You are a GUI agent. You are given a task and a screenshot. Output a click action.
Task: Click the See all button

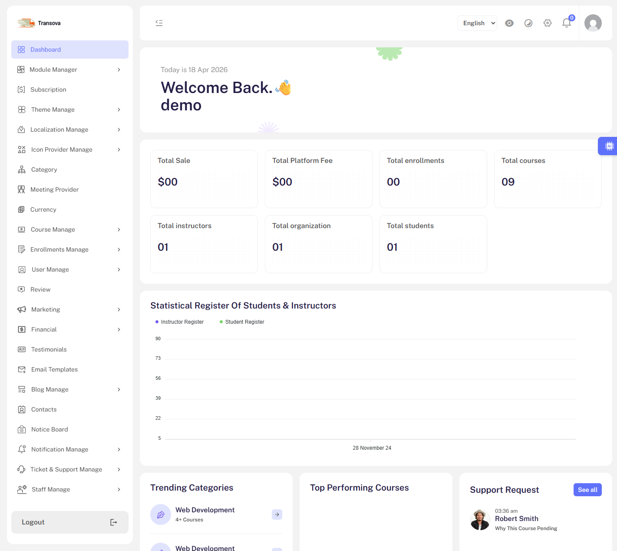[x=587, y=490]
